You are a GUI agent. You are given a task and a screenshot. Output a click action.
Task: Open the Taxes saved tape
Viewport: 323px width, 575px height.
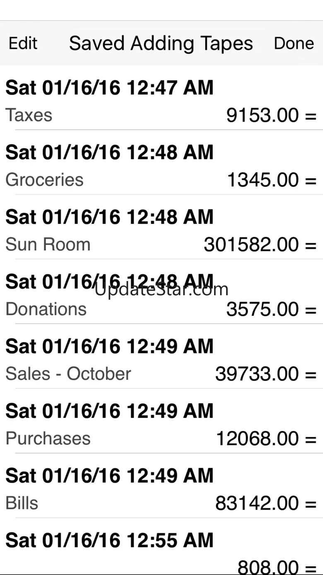pos(161,98)
